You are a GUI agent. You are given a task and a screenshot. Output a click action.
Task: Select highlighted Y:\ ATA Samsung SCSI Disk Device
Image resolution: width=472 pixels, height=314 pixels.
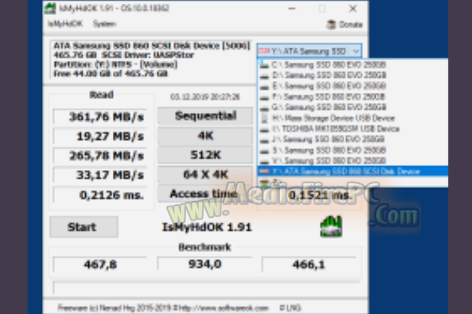click(x=353, y=171)
